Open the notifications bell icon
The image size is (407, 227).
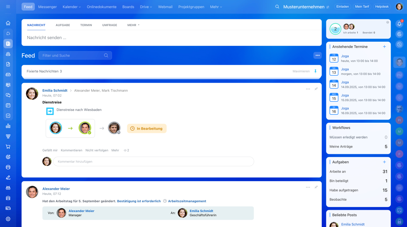pyautogui.click(x=399, y=24)
